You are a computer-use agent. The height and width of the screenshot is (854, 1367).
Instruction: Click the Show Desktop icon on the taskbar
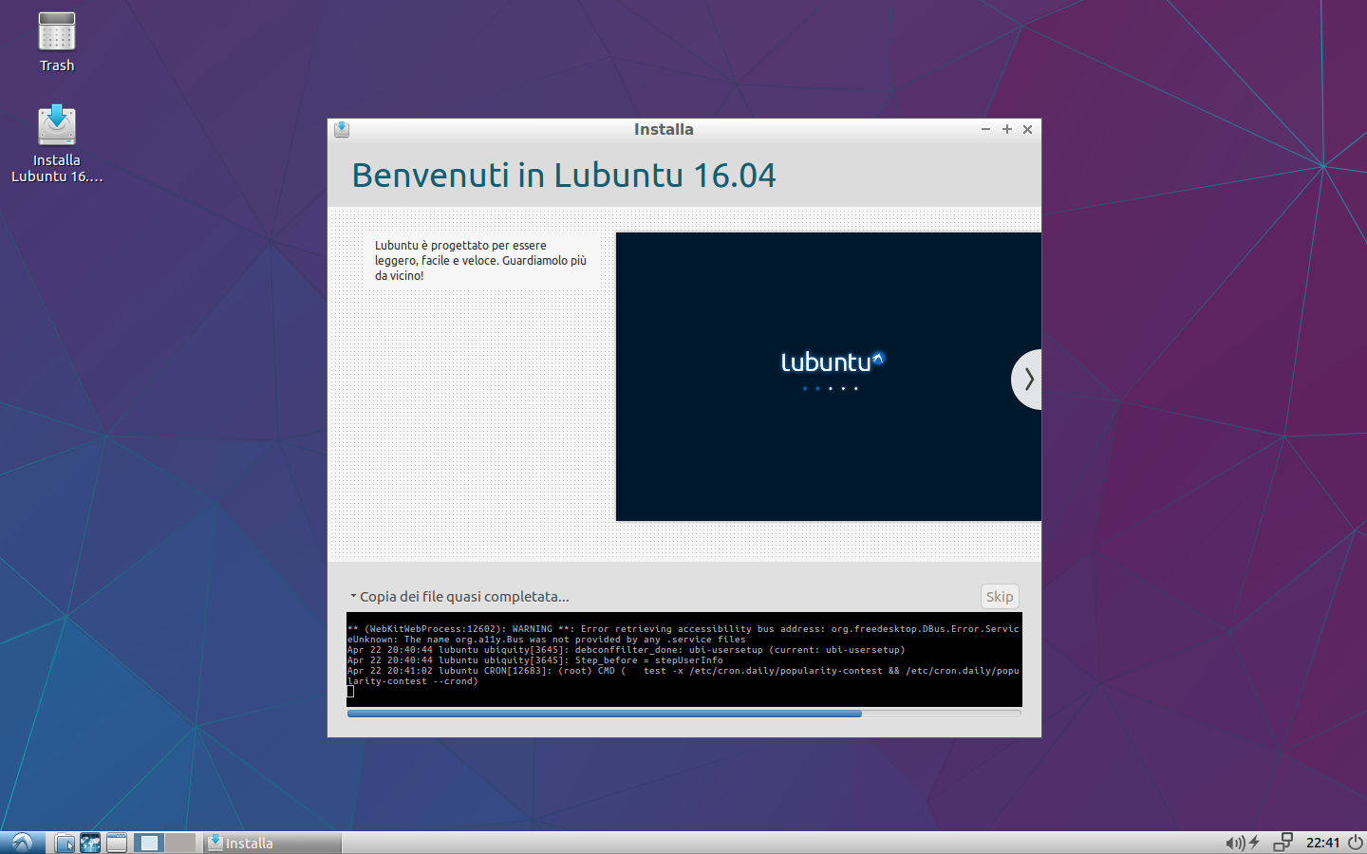click(x=115, y=843)
